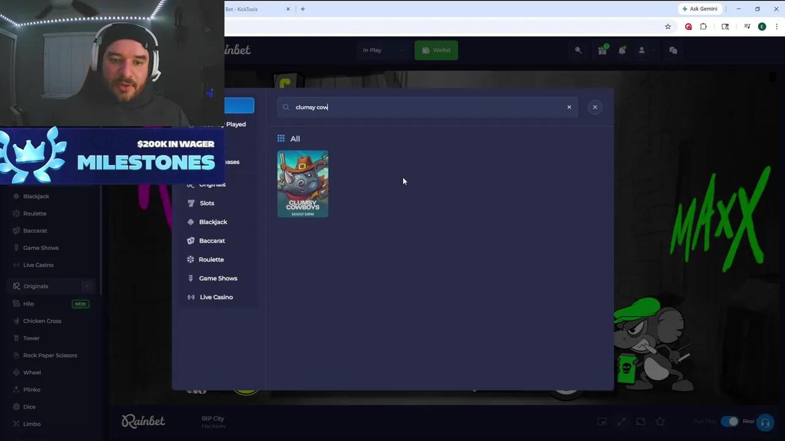The width and height of the screenshot is (785, 441).
Task: Open the Wallet
Action: (x=436, y=50)
